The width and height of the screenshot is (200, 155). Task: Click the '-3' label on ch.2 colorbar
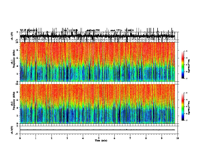(x=186, y=93)
